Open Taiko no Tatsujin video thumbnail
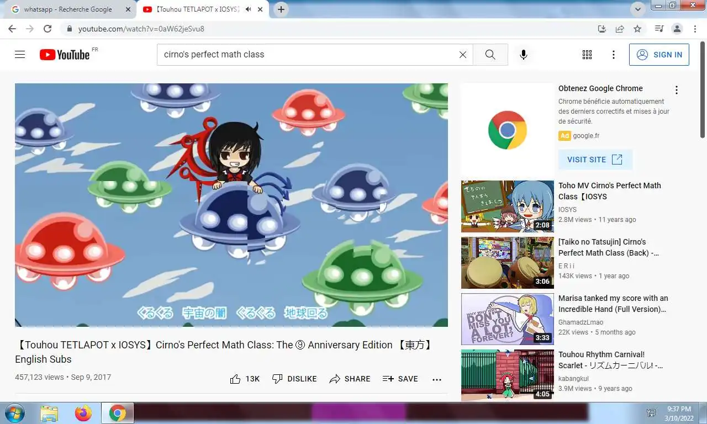This screenshot has width=707, height=424. click(x=507, y=263)
